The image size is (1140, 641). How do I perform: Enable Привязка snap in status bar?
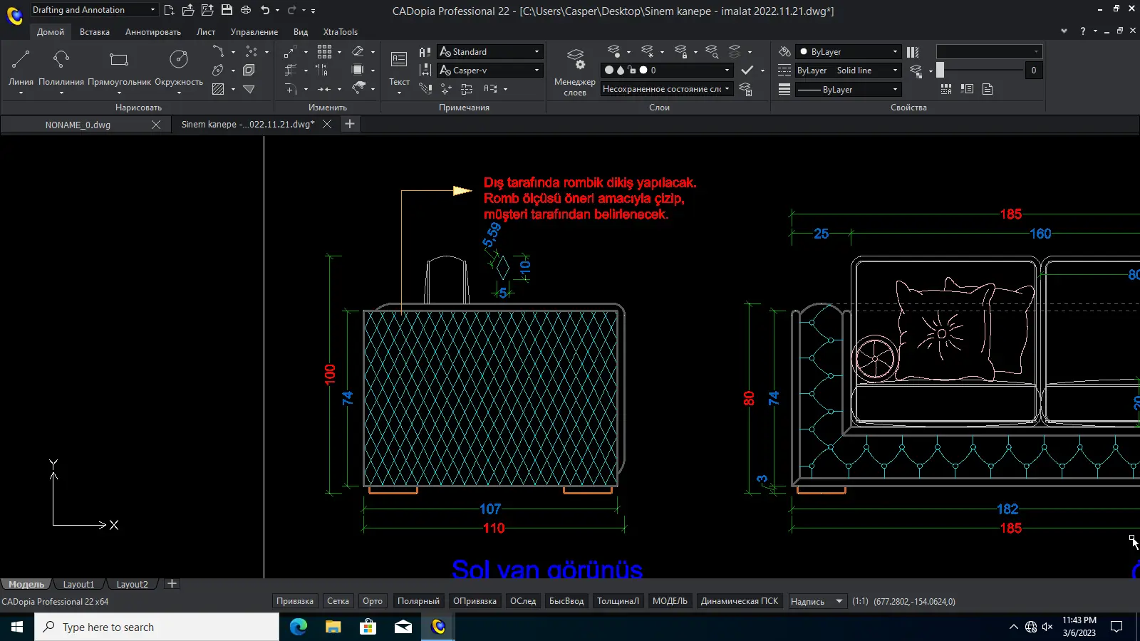coord(295,601)
